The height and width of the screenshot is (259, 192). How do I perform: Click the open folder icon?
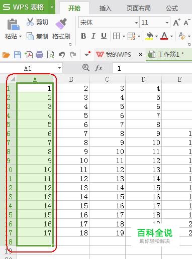[x=6, y=55]
